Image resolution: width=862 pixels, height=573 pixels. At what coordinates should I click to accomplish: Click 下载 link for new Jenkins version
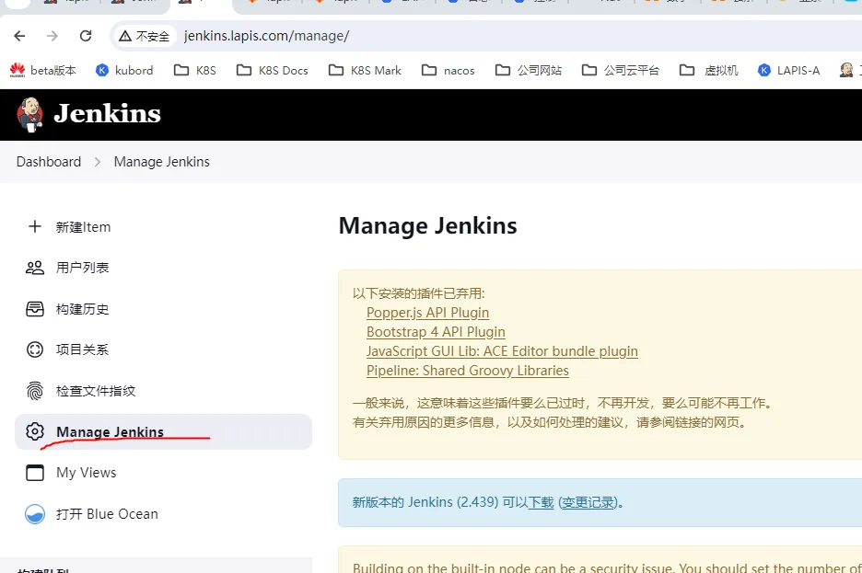[541, 502]
